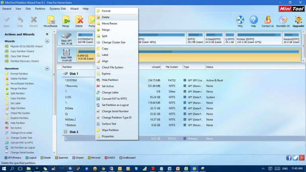
Task: Choose Check File System in context menu
Action: pos(117,67)
